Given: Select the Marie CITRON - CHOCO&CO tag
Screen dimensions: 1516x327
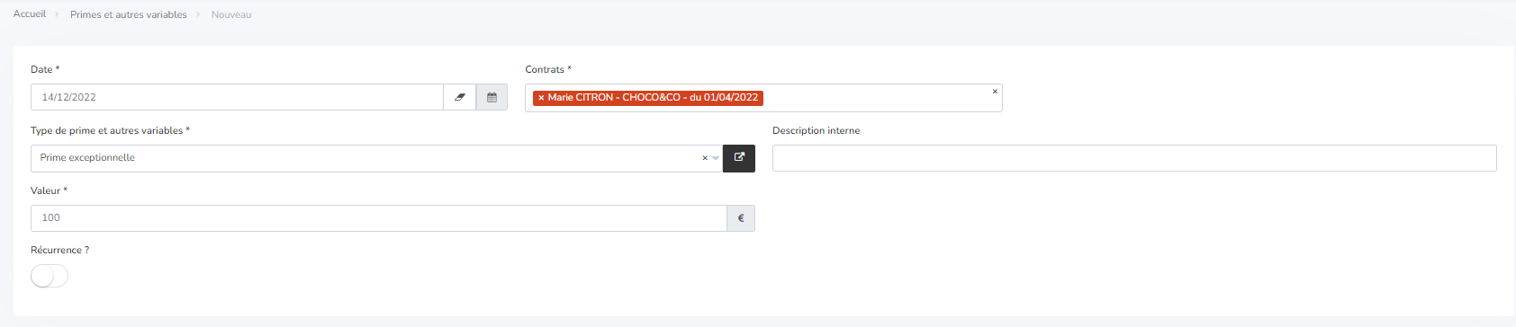Looking at the screenshot, I should 653,98.
